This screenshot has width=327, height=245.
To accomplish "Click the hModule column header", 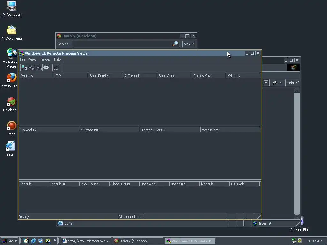I will 214,184.
